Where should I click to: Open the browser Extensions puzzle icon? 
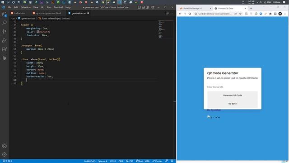click(x=270, y=14)
